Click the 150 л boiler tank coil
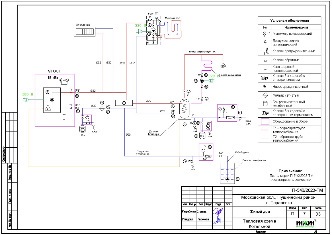 [184, 109]
